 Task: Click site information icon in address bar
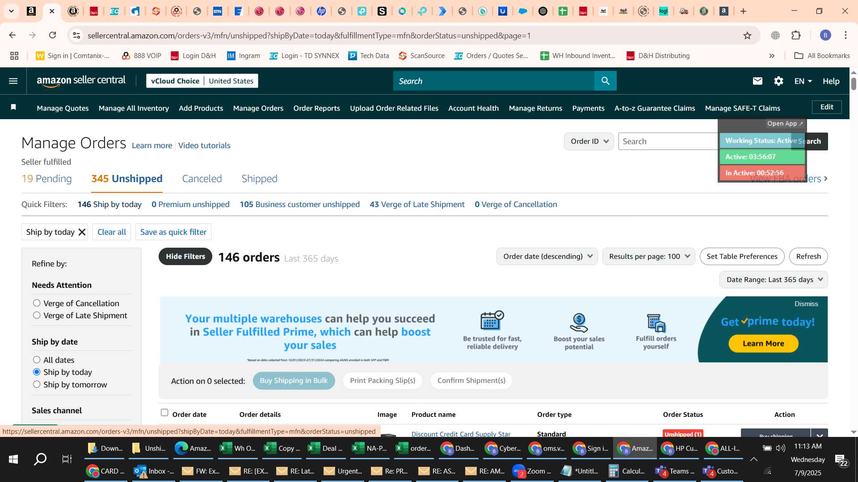pos(76,35)
